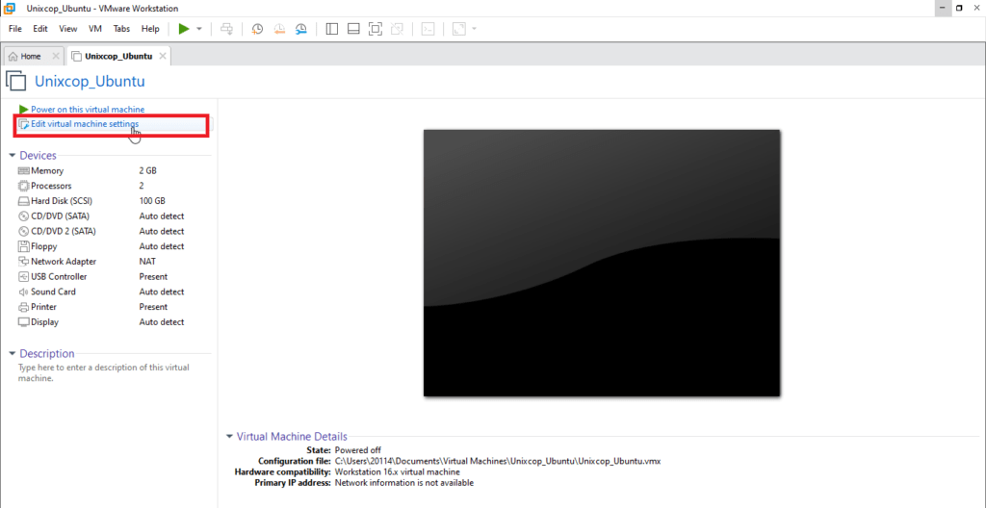Screen dimensions: 986x508
Task: Click the stretch guest display icon
Action: [458, 29]
